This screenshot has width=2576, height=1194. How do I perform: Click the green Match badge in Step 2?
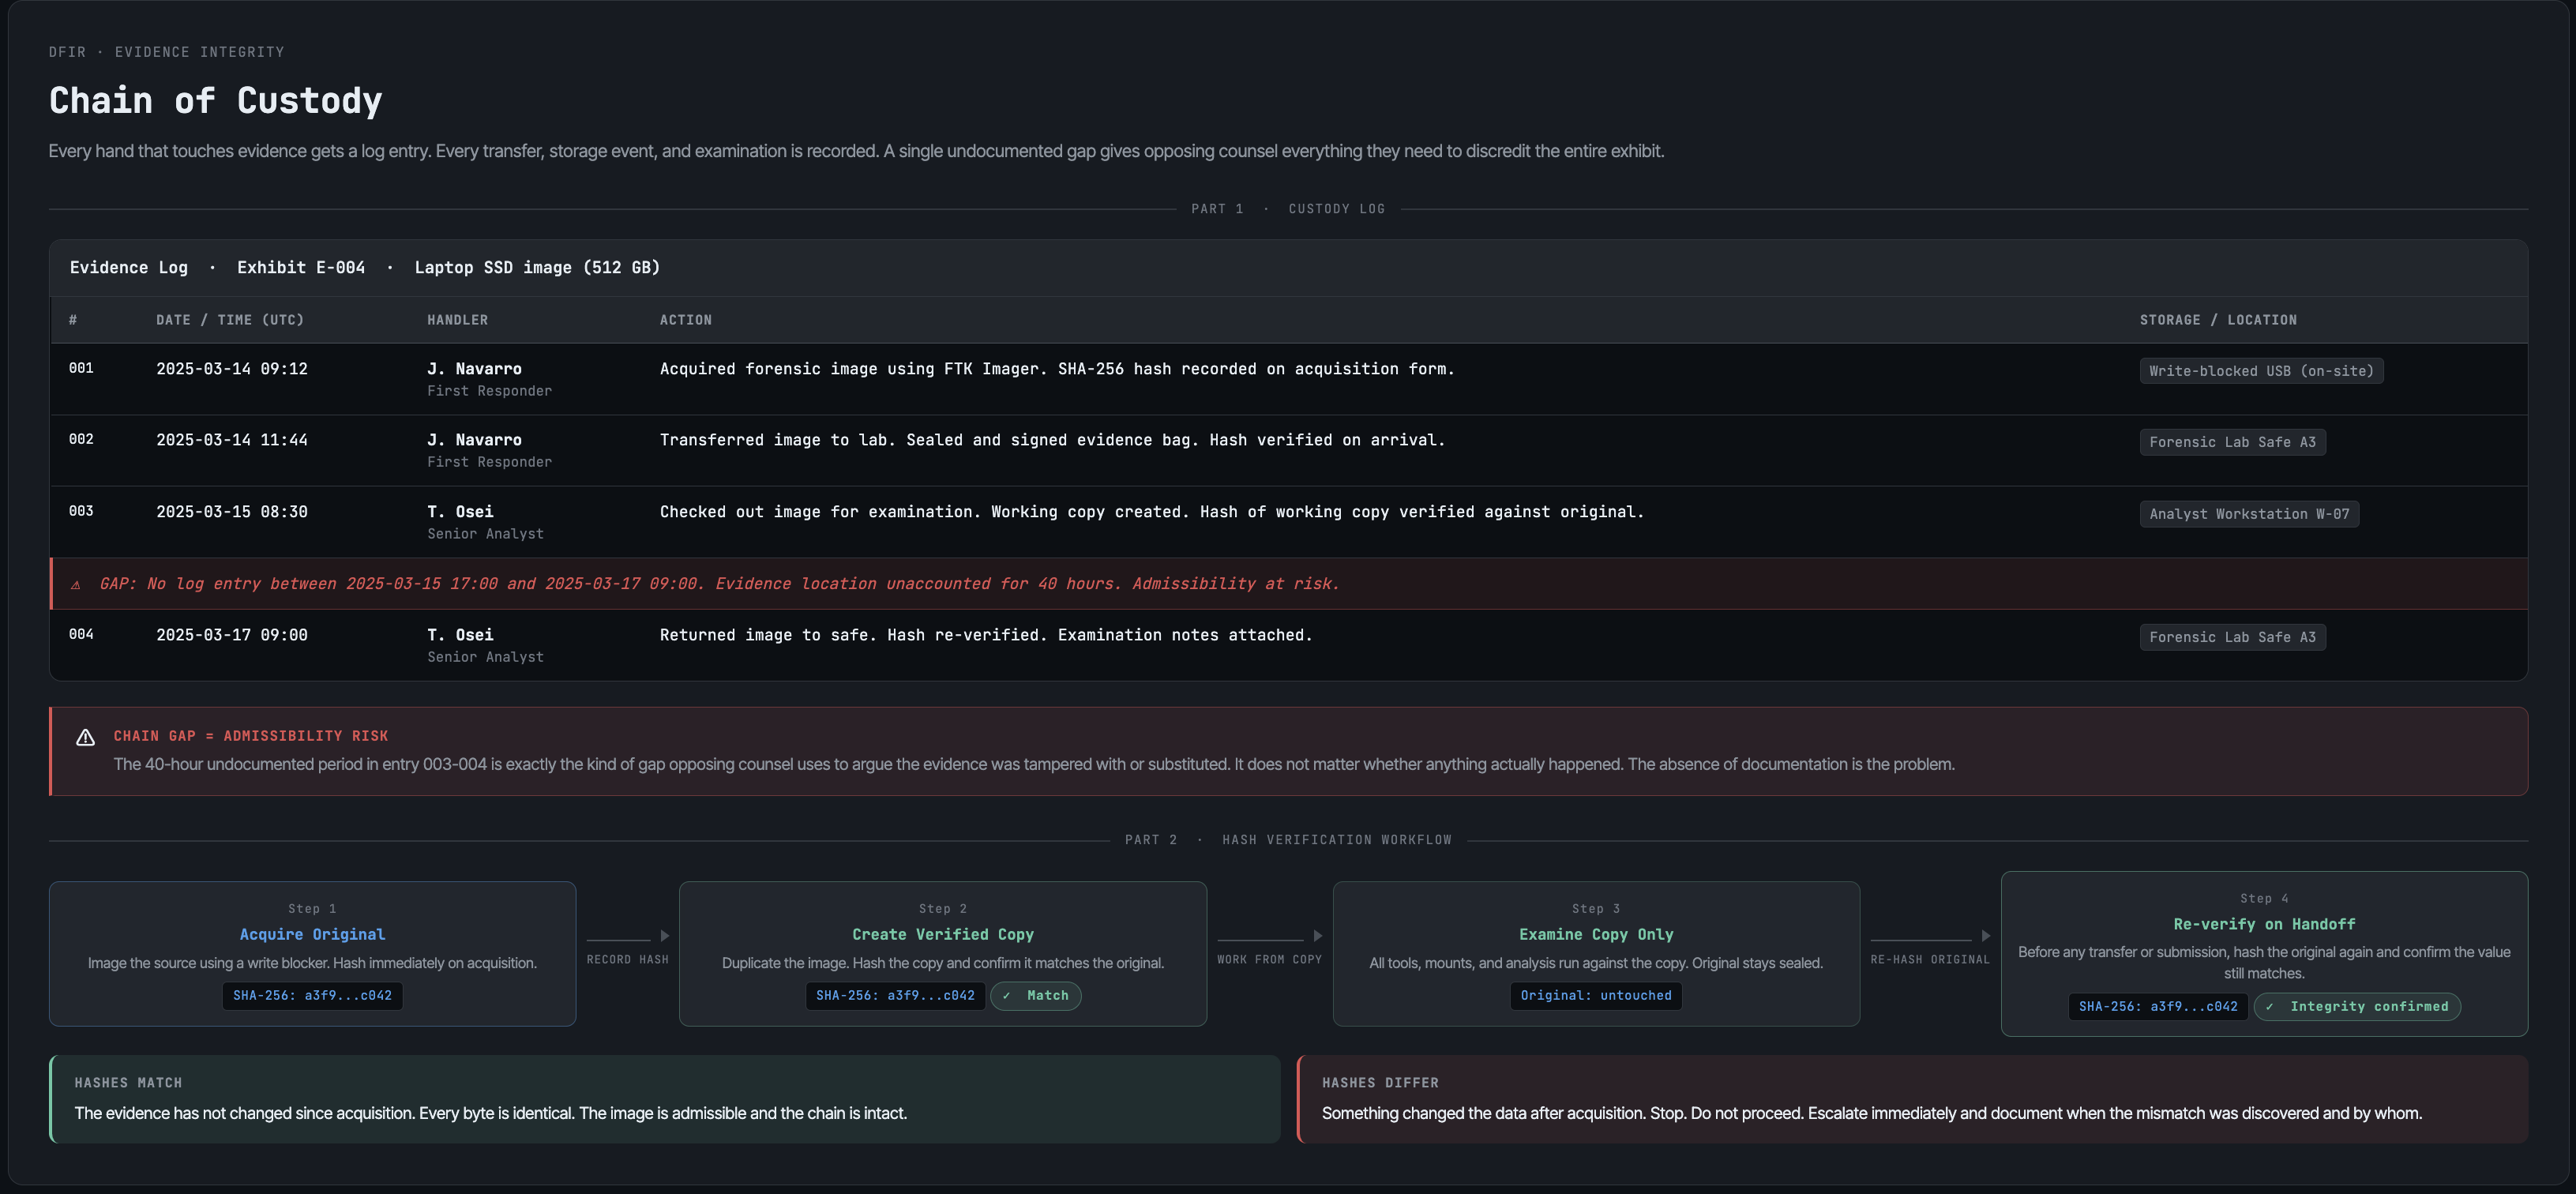(1036, 996)
